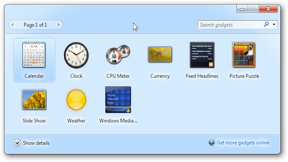Close the gadgets gallery window
This screenshot has height=162, width=288.
[x=268, y=9]
